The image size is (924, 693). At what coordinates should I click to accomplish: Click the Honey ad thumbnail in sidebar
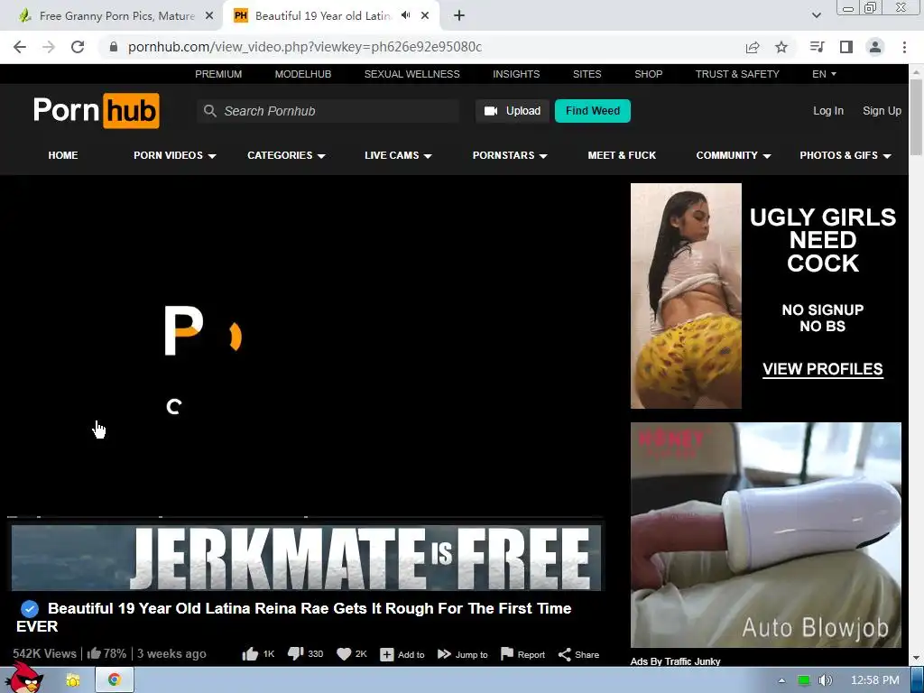[x=765, y=535]
